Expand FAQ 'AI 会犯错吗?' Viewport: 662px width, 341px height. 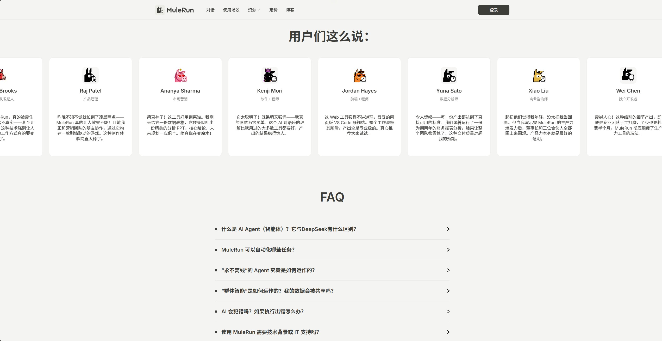[x=332, y=312]
